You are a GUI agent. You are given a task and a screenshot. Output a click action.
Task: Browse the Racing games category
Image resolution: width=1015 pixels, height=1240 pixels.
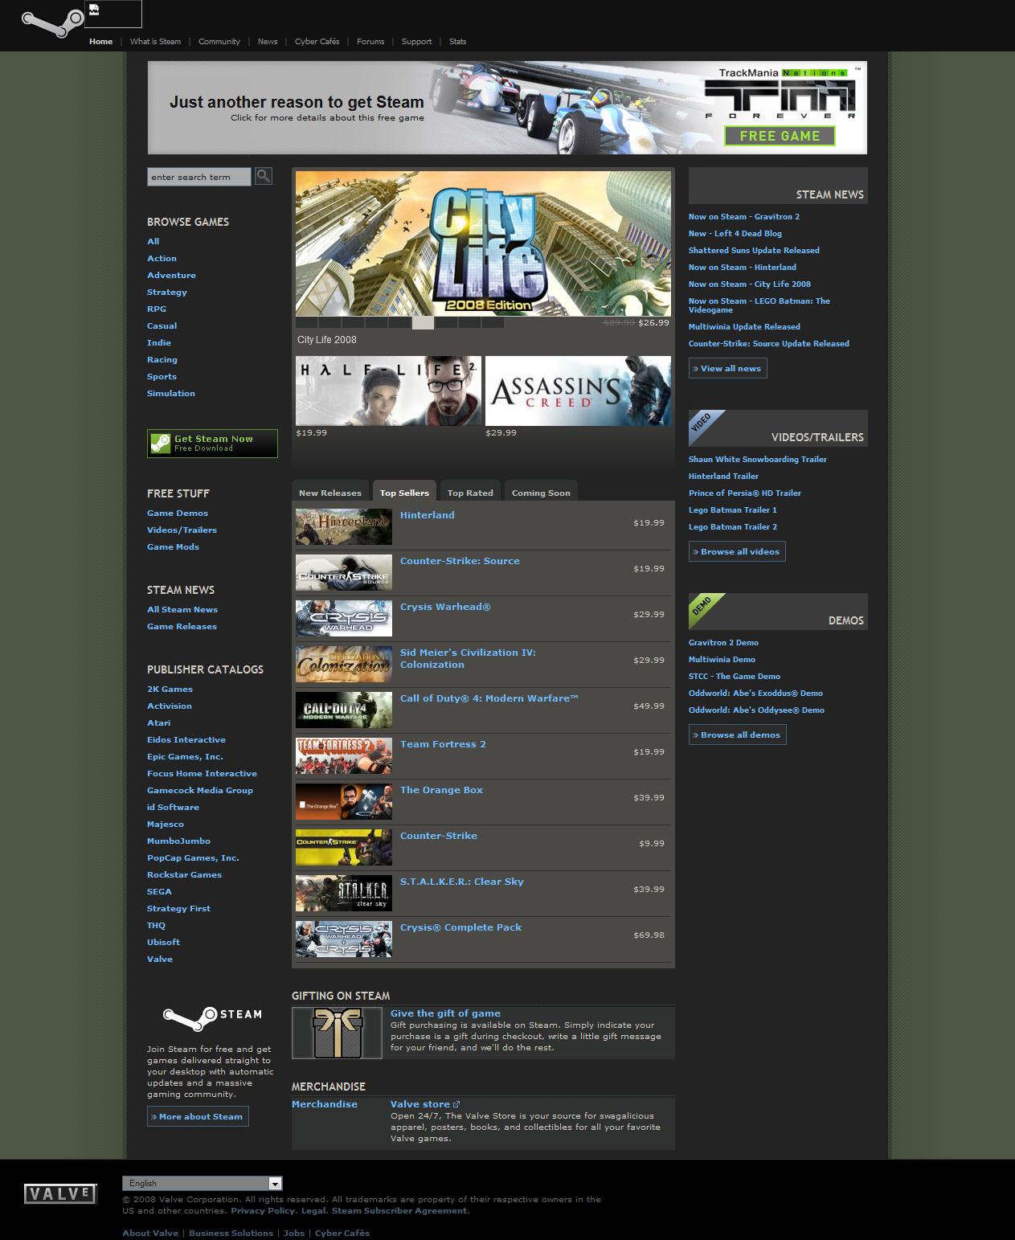[x=162, y=359]
